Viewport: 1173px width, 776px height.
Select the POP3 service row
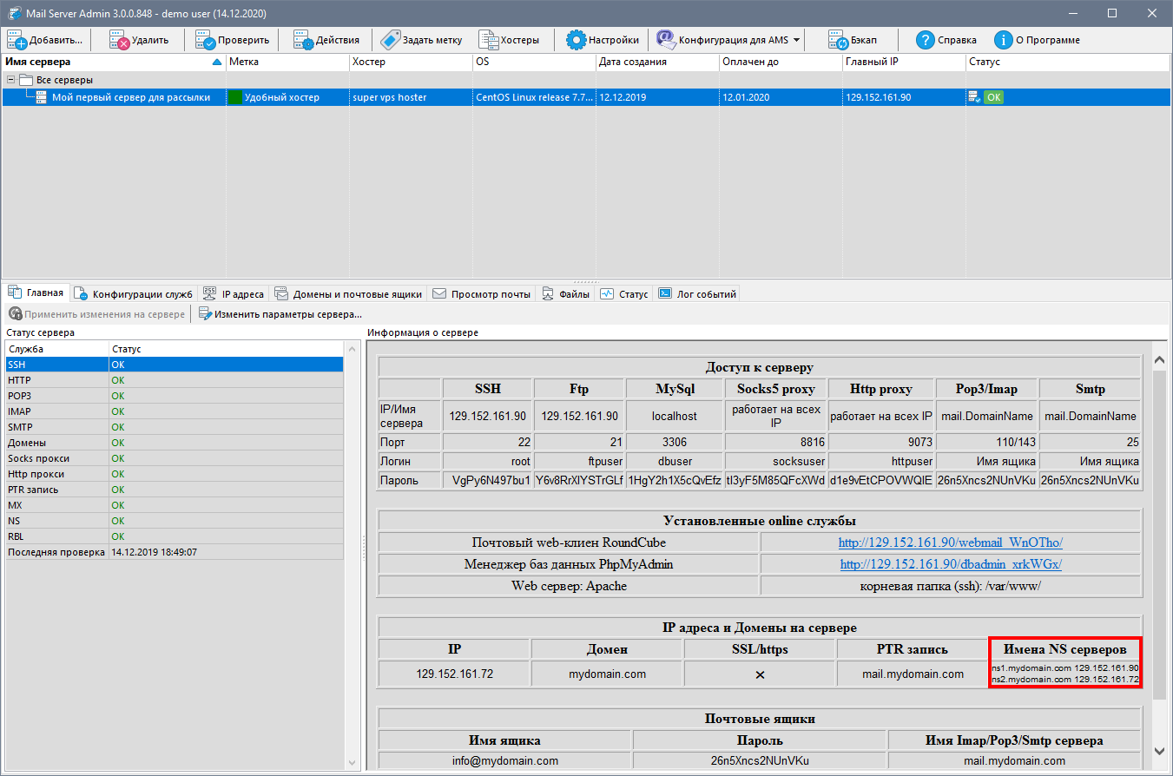[x=175, y=396]
